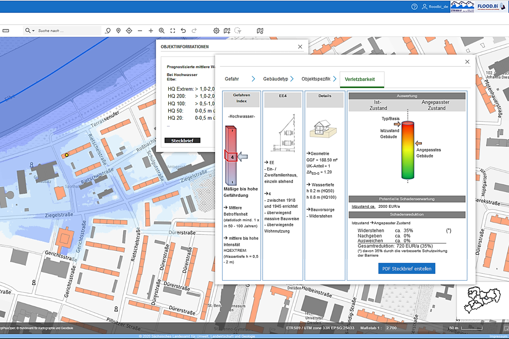Viewport: 509px width, 339px height.
Task: Click into the Suche nach search field
Action: (68, 31)
